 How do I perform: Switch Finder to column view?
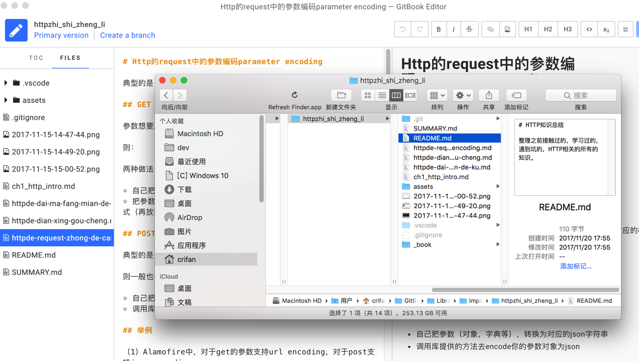[396, 95]
